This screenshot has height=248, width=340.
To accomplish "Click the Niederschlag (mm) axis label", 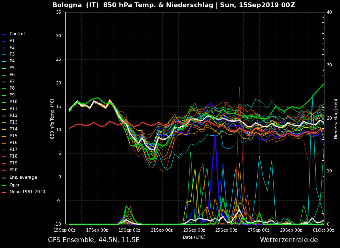I will pos(336,118).
